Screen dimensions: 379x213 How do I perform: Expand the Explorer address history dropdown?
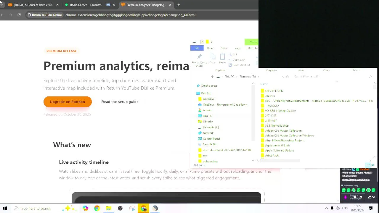click(x=283, y=77)
